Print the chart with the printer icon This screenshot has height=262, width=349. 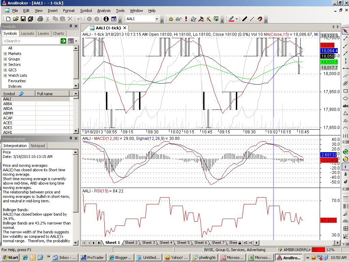40,19
